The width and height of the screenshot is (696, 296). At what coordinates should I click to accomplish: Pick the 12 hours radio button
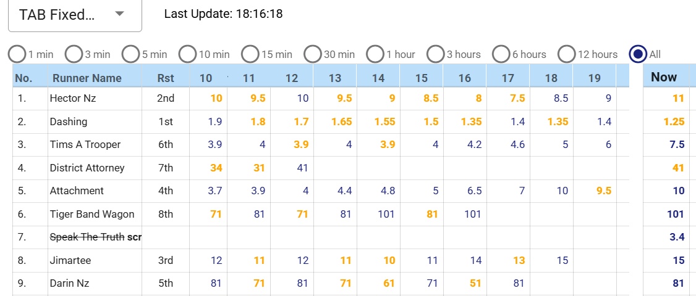coord(567,54)
